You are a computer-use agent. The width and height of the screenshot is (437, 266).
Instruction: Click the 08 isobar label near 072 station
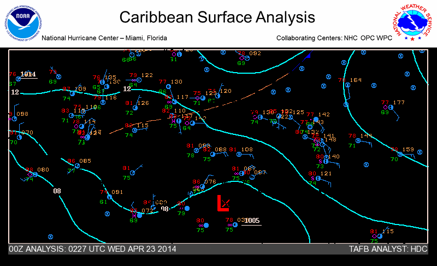(x=165, y=209)
